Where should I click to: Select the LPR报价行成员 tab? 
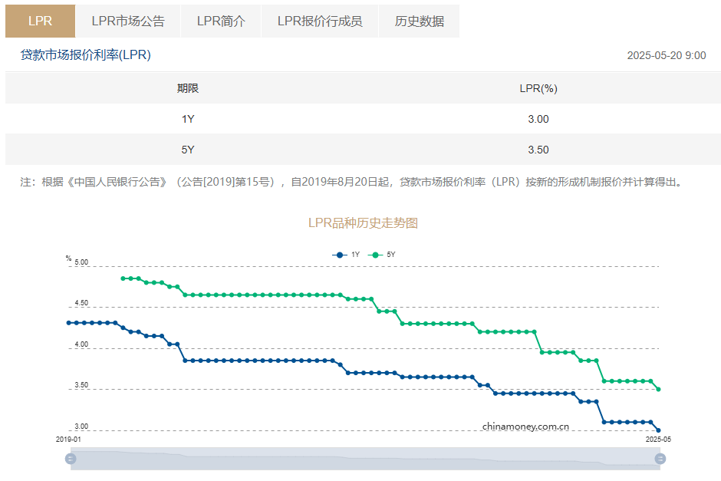click(x=319, y=21)
